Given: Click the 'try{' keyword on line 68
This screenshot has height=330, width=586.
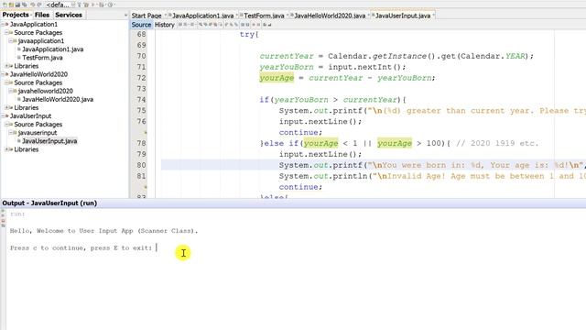Looking at the screenshot, I should 249,34.
